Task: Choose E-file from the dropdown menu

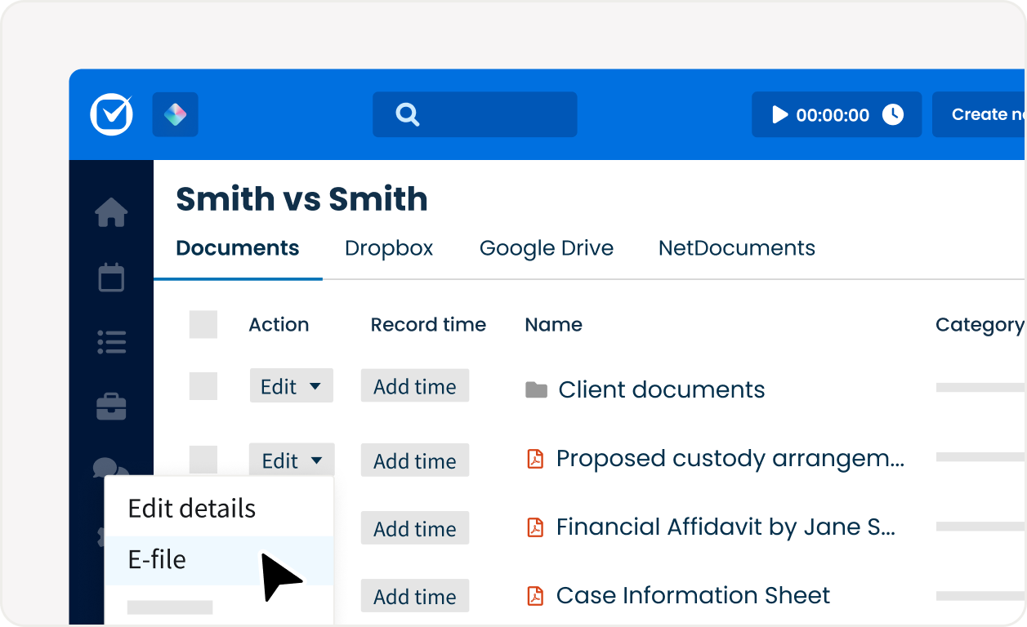Action: tap(157, 560)
